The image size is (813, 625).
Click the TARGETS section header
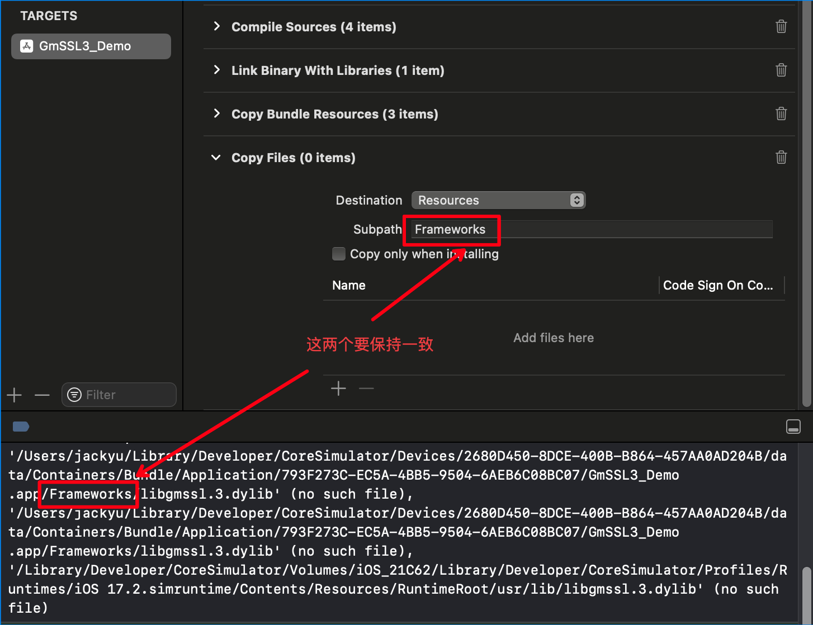[x=49, y=16]
